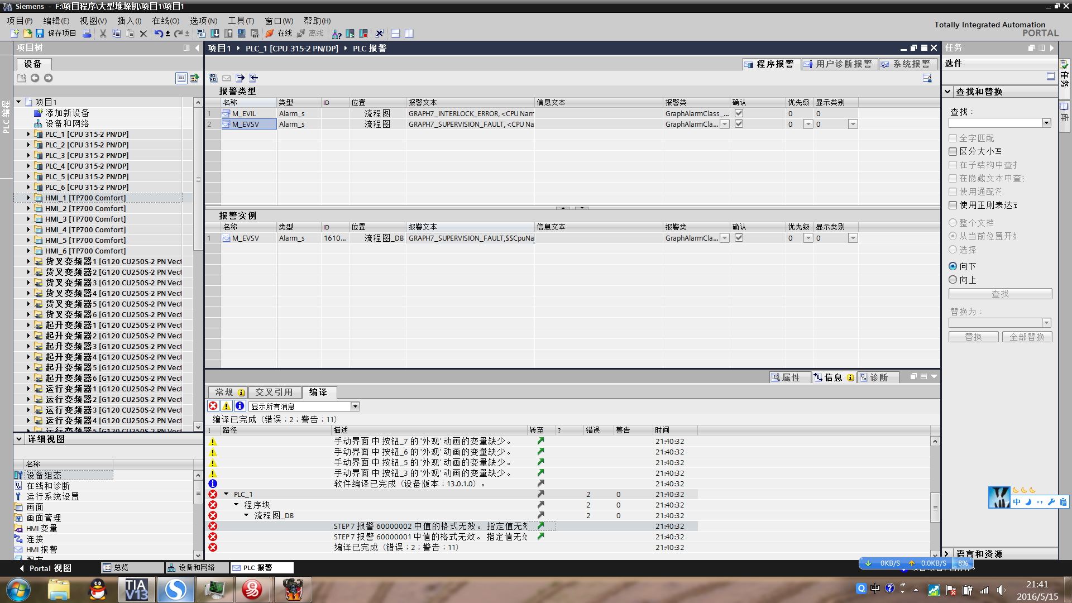Open TIA V13 from the taskbar
The image size is (1072, 603).
point(136,590)
